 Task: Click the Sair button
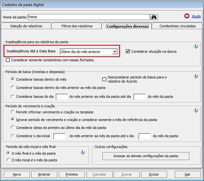(x=187, y=174)
